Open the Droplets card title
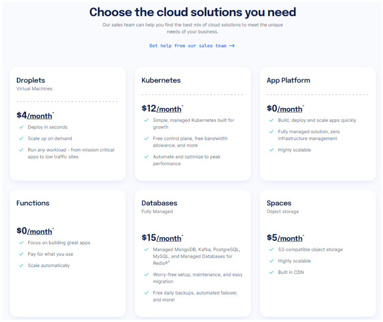The image size is (383, 322). (31, 80)
